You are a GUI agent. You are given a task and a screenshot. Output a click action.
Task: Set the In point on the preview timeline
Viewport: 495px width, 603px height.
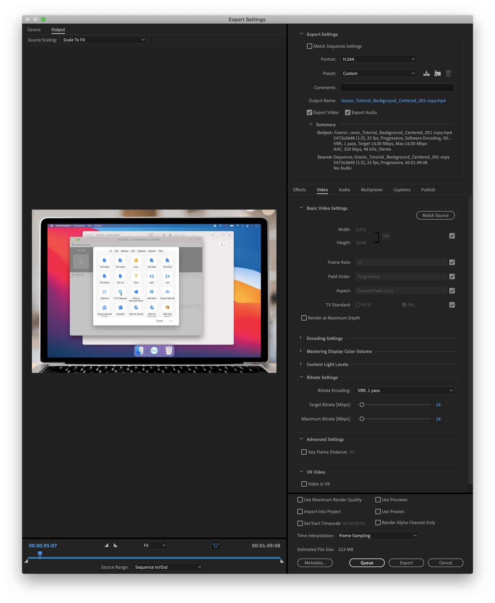106,545
